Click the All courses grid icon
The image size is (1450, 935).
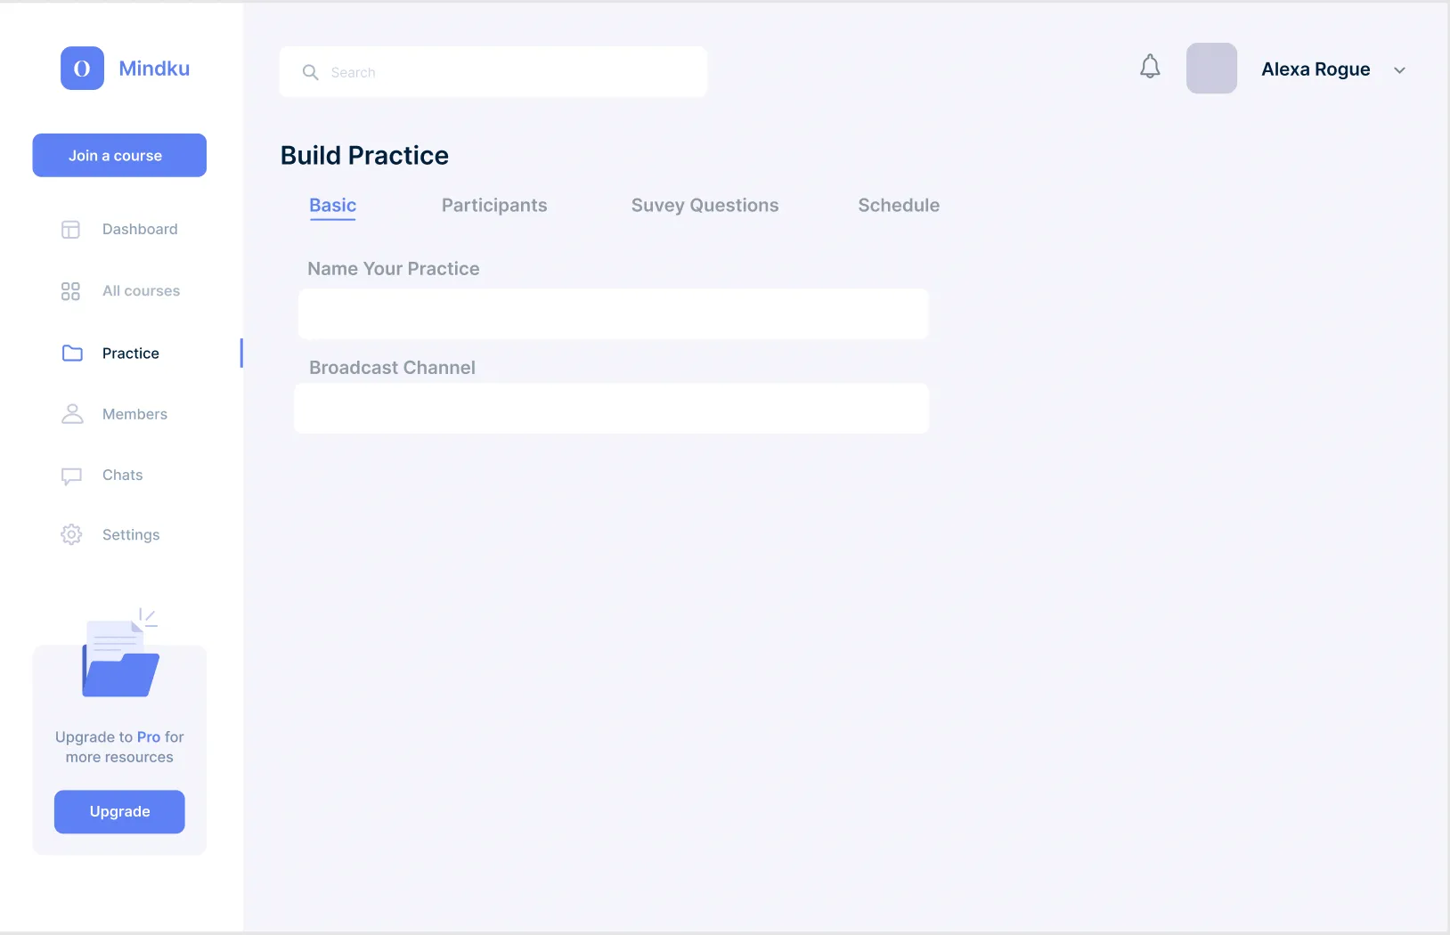70,290
